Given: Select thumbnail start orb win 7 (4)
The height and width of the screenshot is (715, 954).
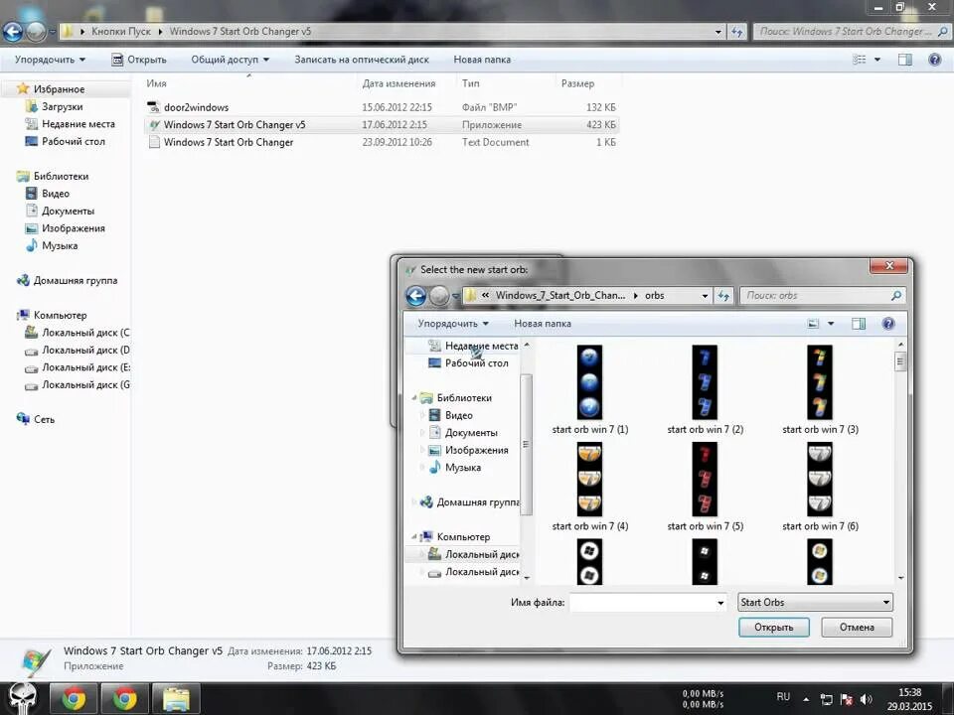Looking at the screenshot, I should point(589,479).
